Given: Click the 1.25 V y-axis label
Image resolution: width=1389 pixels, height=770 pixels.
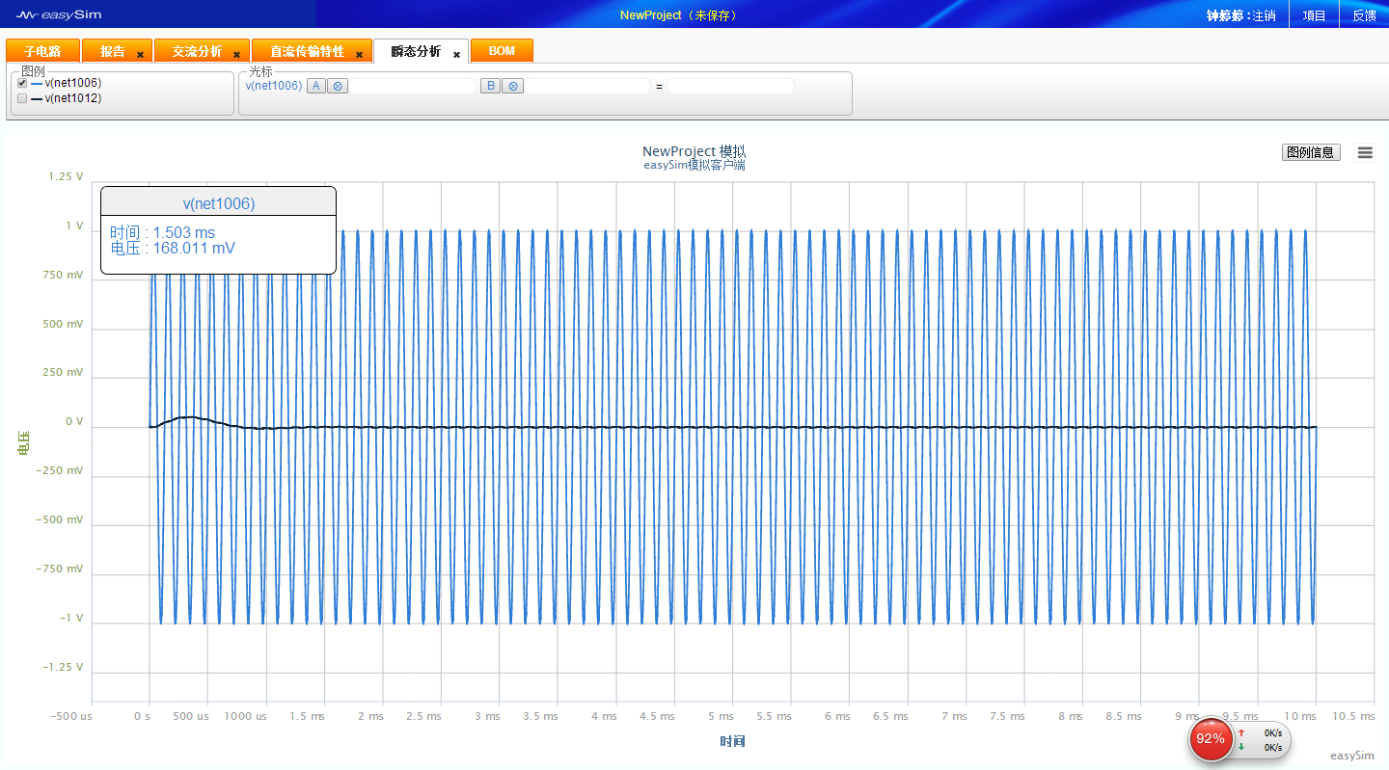Looking at the screenshot, I should point(66,176).
